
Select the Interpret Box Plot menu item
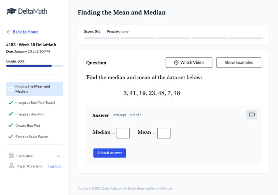tap(29, 114)
